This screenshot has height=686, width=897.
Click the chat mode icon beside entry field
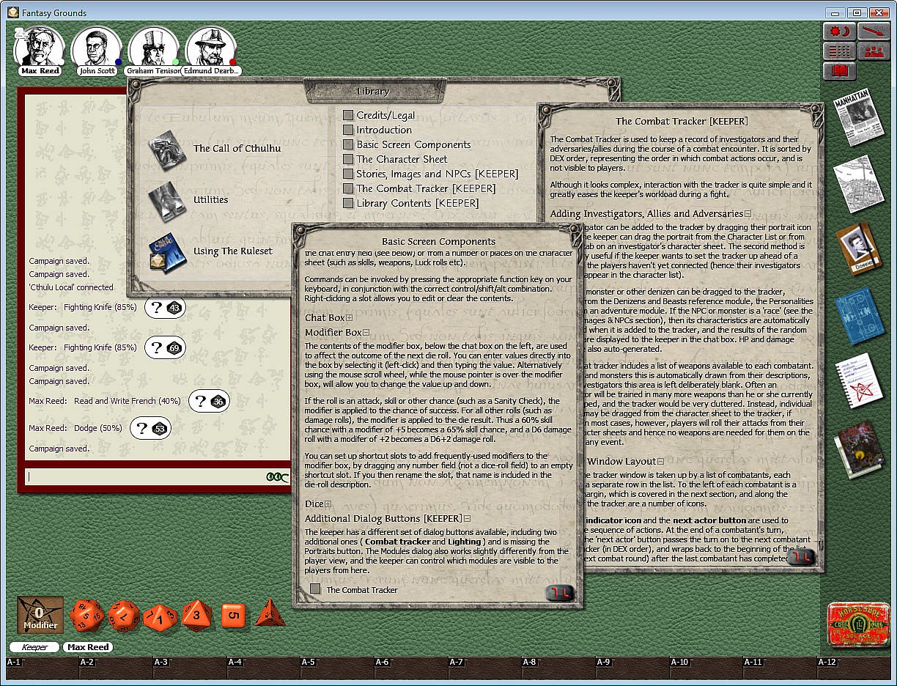[x=278, y=476]
